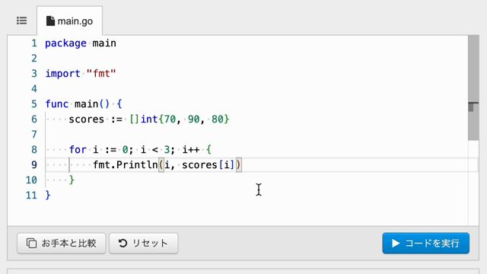This screenshot has width=487, height=274.
Task: Click 'scores[i]' on line 9
Action: [208, 165]
